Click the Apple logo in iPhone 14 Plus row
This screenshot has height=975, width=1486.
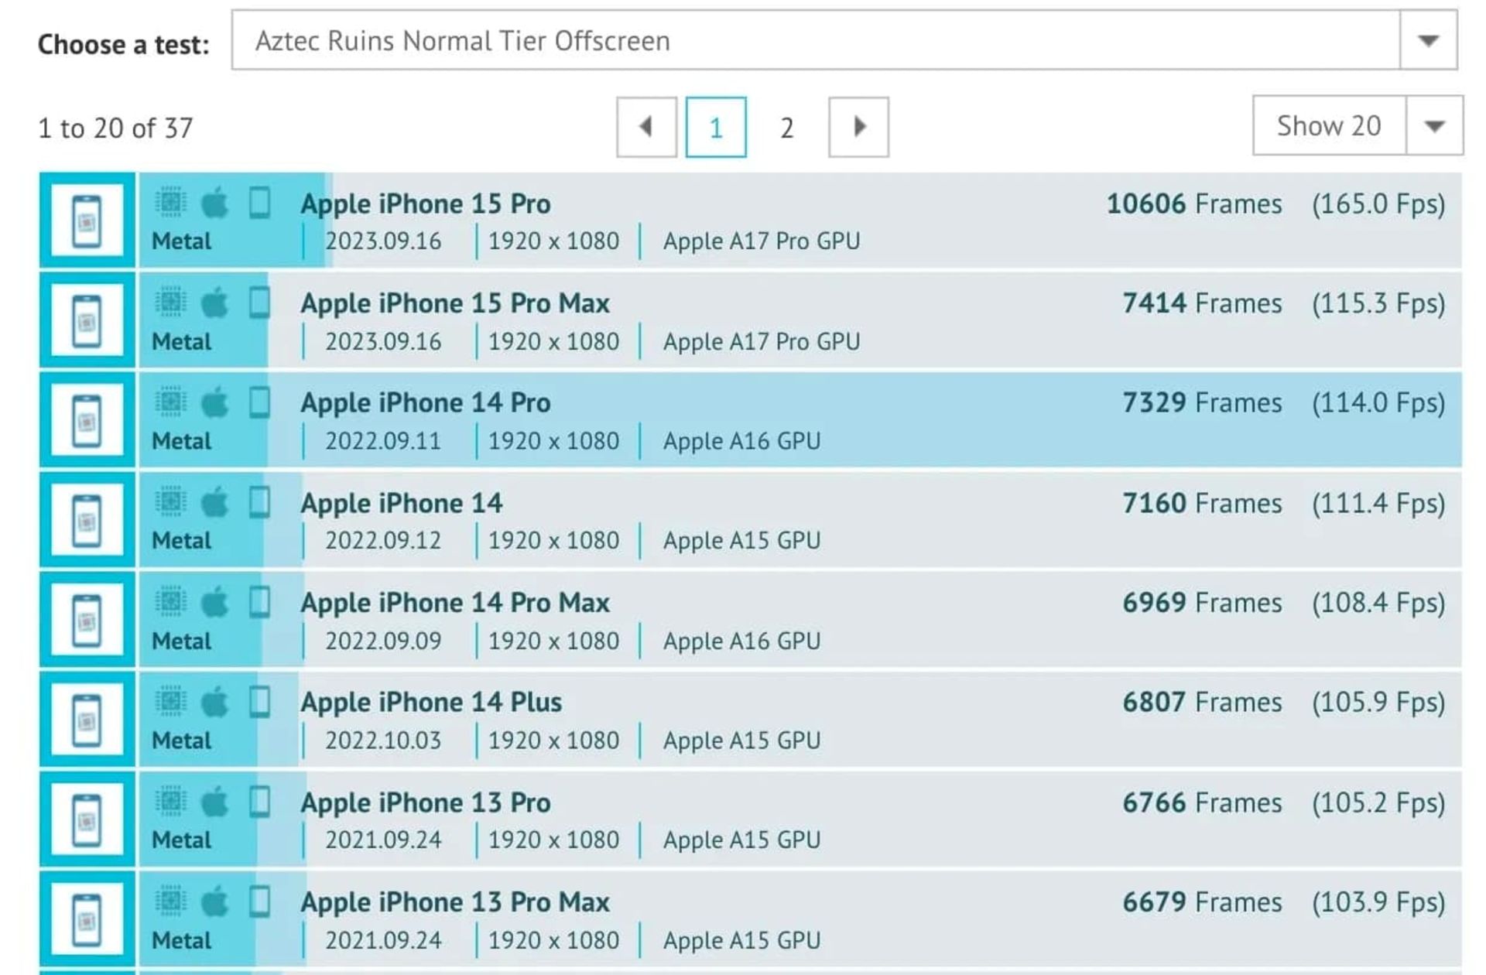tap(215, 702)
